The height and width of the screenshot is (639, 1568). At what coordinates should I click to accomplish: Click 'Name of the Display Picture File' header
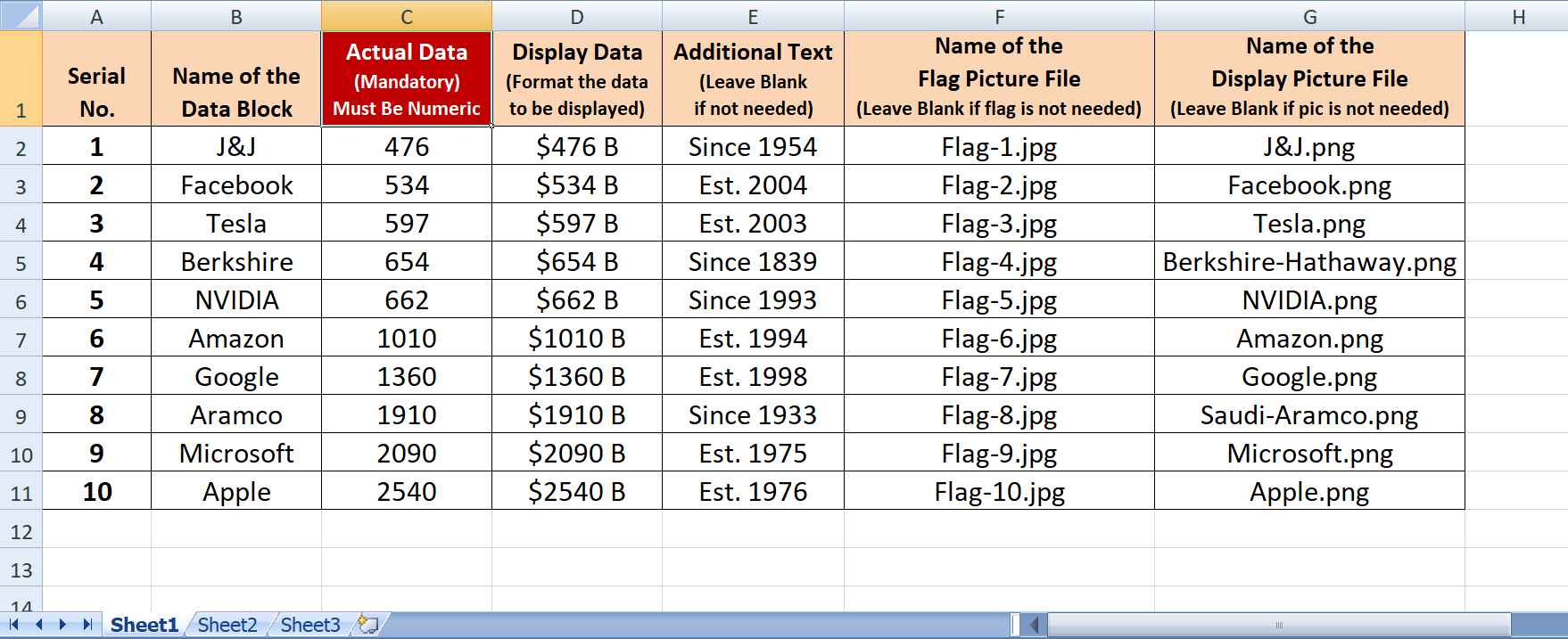[x=1309, y=78]
